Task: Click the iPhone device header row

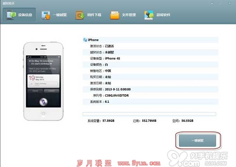Action: (x=150, y=40)
